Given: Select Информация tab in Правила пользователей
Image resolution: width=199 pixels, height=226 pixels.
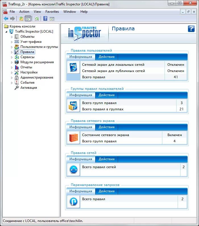Looking at the screenshot, I should (81, 57).
